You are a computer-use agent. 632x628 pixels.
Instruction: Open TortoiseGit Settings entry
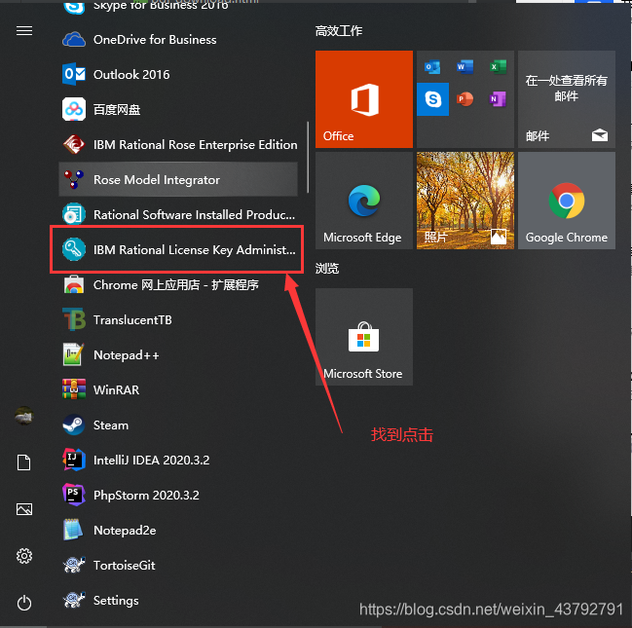178,600
